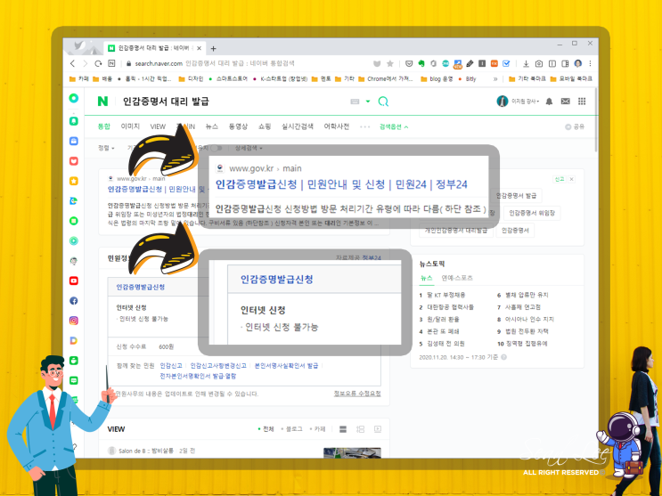Screen dimensions: 662x496
Task: Click the green bell icon in the sidebar
Action: point(73,121)
